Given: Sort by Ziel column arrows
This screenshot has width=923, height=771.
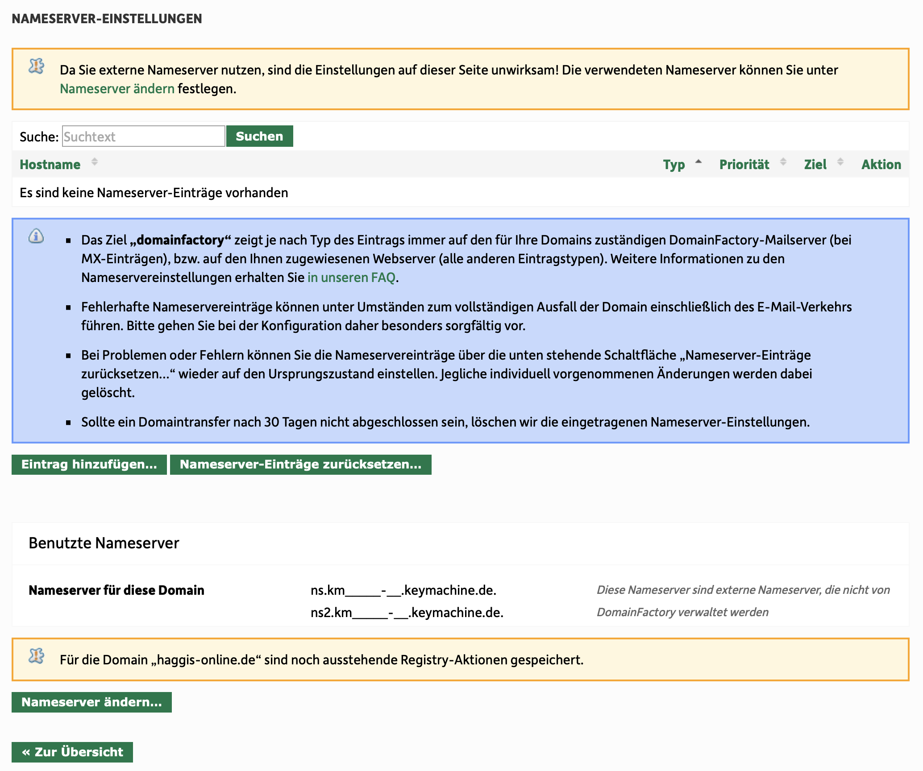Looking at the screenshot, I should coord(840,162).
